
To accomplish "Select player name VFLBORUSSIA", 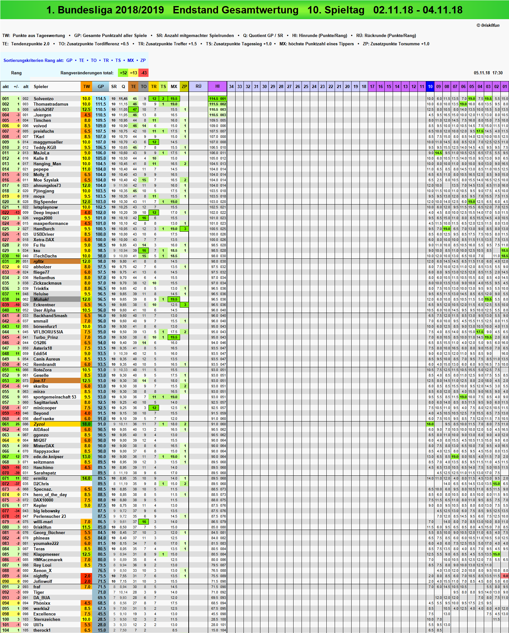I will [x=48, y=332].
